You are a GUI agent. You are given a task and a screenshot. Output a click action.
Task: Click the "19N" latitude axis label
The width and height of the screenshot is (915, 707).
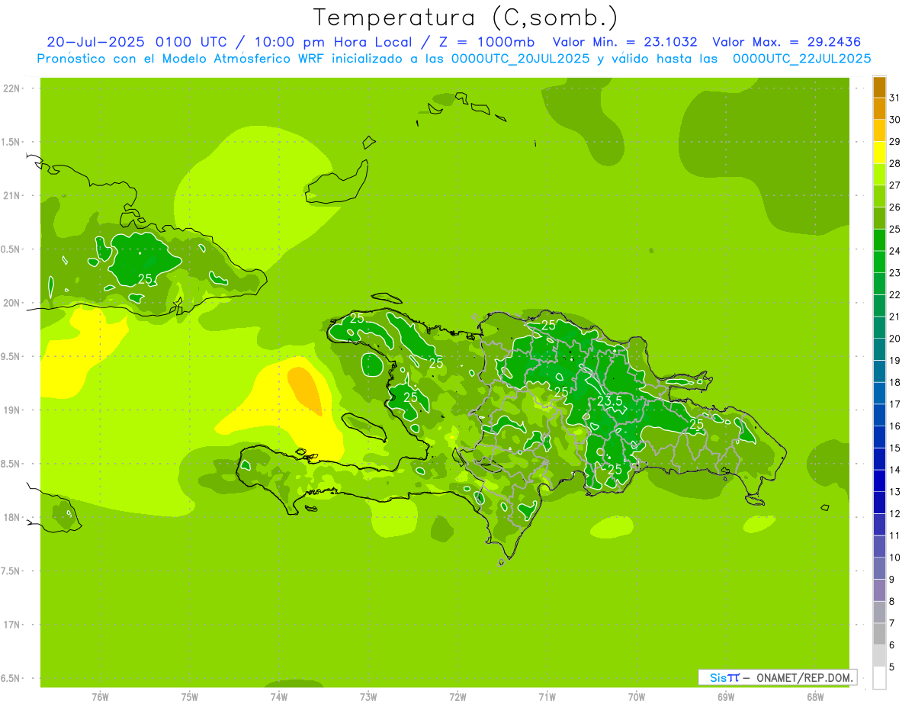point(11,410)
